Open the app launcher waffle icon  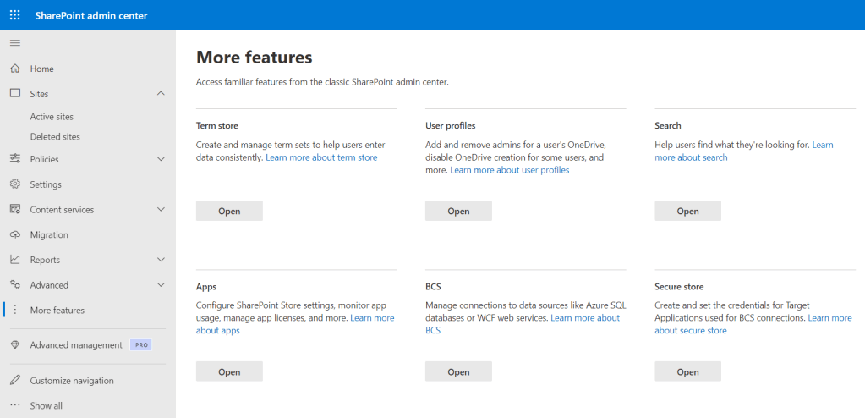(14, 15)
